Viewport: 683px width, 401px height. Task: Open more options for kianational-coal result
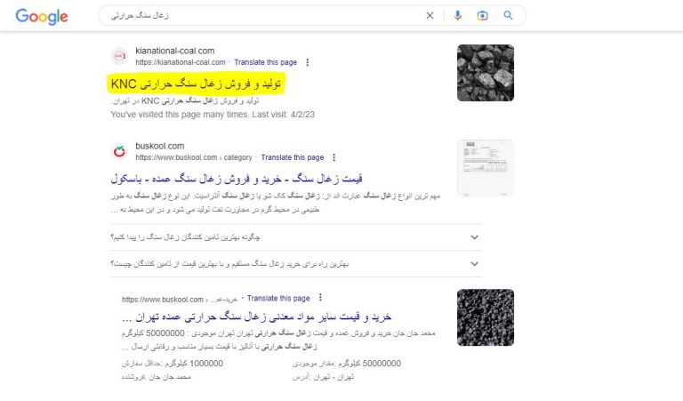(x=308, y=62)
